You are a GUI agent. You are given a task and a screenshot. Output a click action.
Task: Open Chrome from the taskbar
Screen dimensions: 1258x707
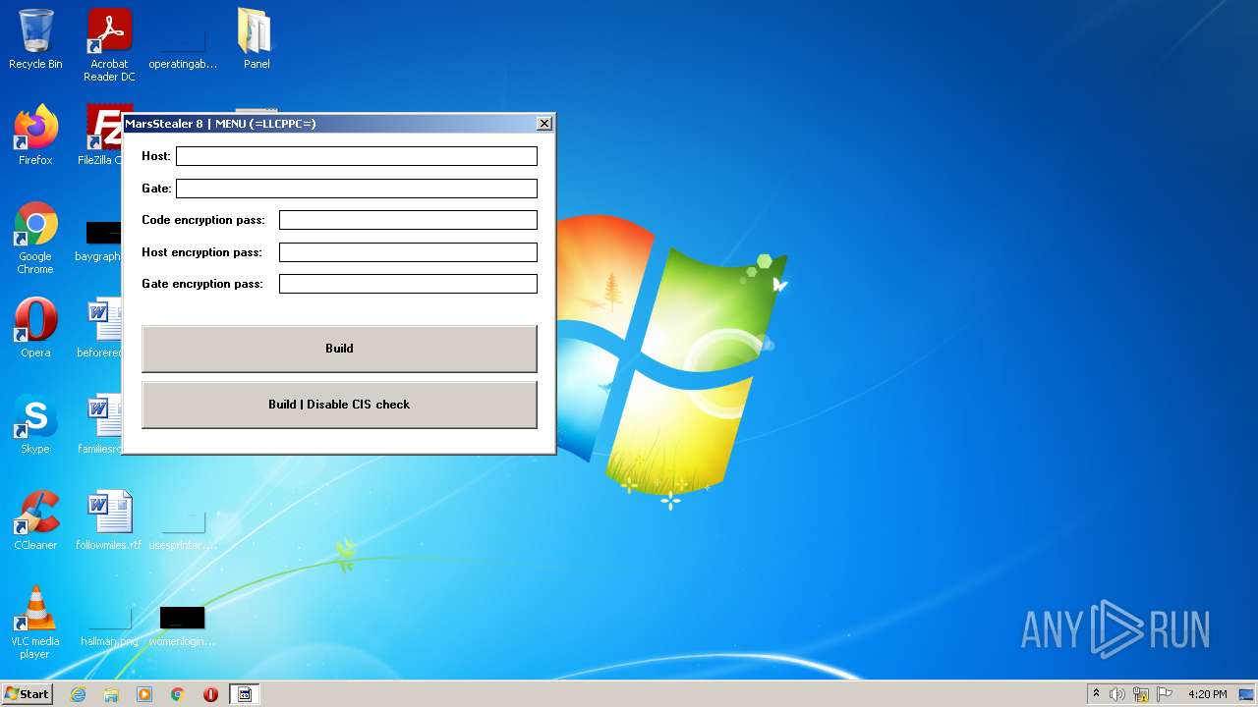pyautogui.click(x=178, y=694)
